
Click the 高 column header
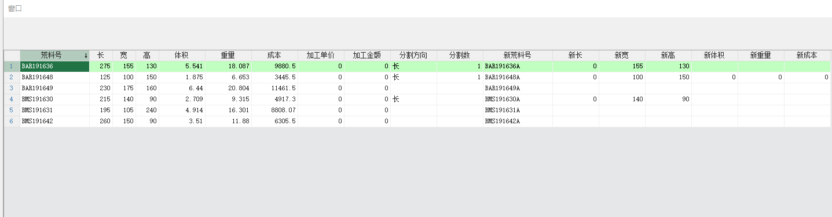148,56
